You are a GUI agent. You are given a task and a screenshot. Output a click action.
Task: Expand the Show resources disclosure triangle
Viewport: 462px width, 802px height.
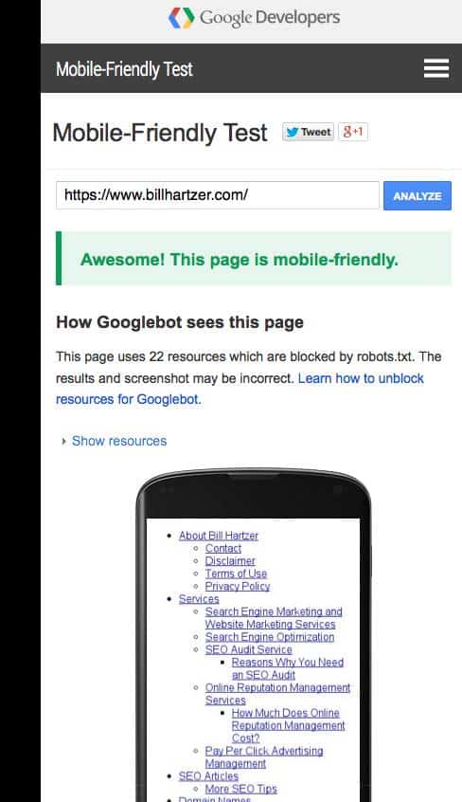coord(63,441)
